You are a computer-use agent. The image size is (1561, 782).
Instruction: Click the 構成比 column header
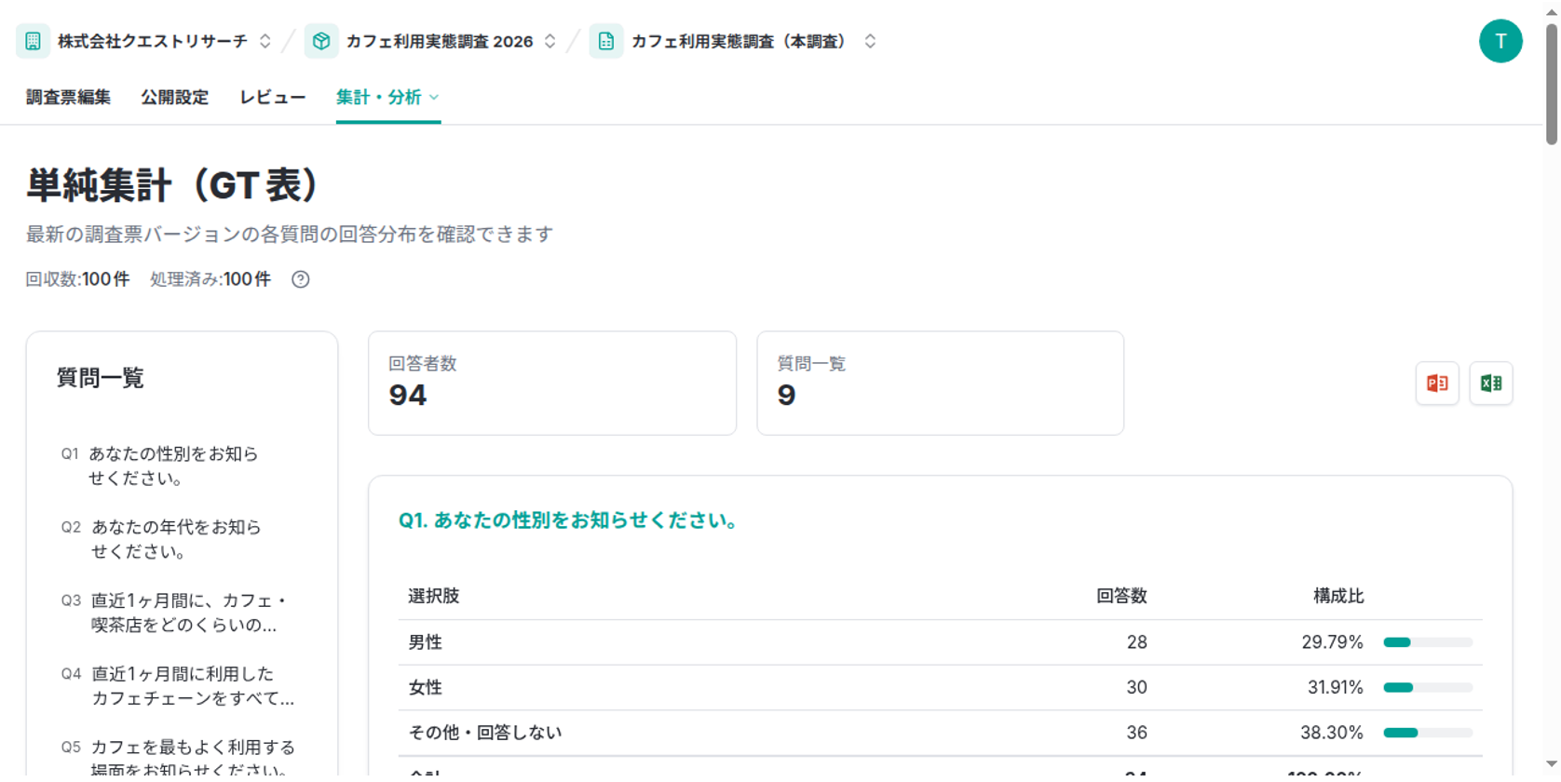1338,596
